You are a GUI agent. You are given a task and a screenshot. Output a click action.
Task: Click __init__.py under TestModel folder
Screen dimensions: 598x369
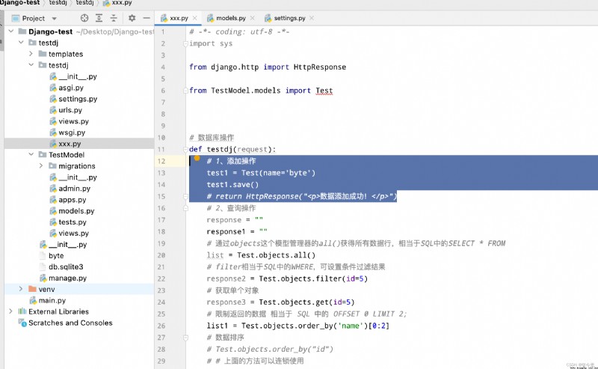[x=78, y=177]
